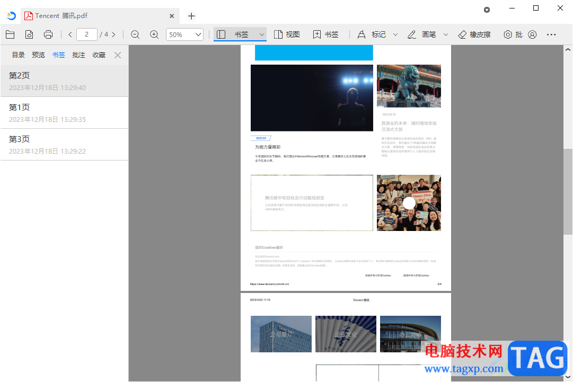The height and width of the screenshot is (382, 573).
Task: Expand the sidebar 书签 dropdown arrow
Action: tap(262, 34)
